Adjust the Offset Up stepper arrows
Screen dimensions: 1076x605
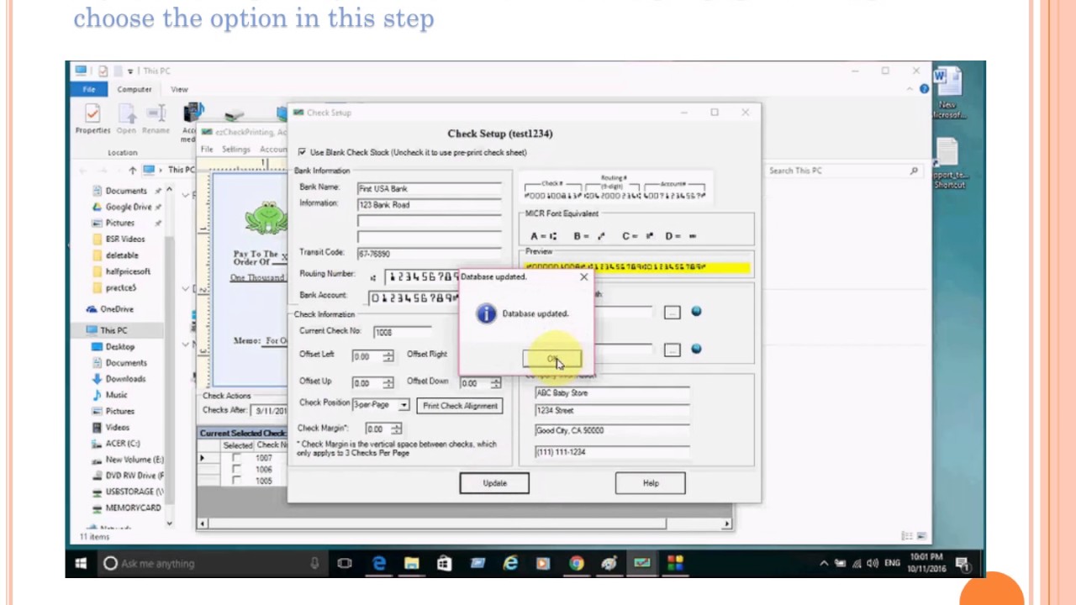click(388, 382)
